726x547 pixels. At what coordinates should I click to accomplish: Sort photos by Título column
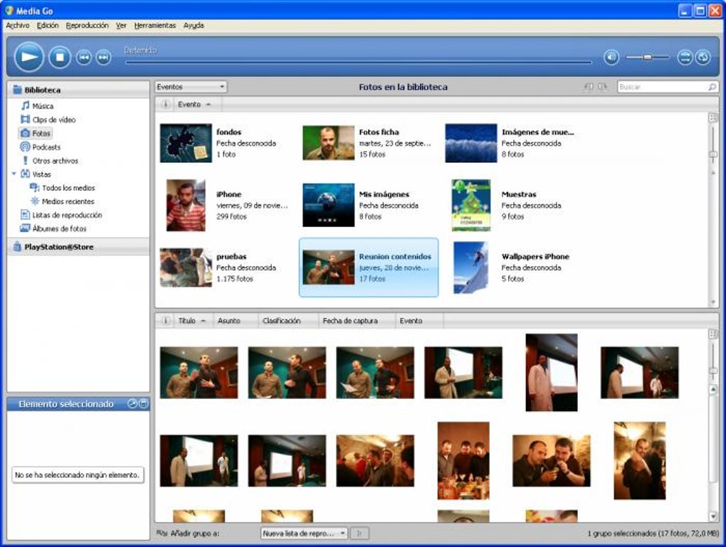coord(192,321)
